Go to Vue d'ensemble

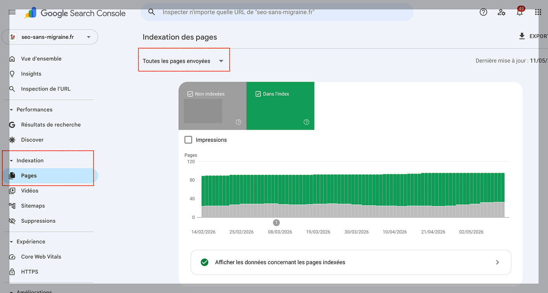pos(41,59)
